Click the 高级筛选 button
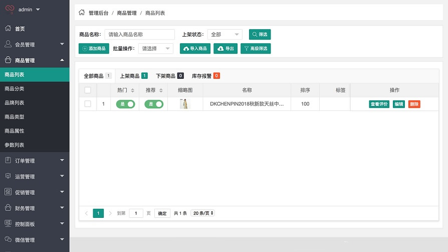 pos(256,48)
